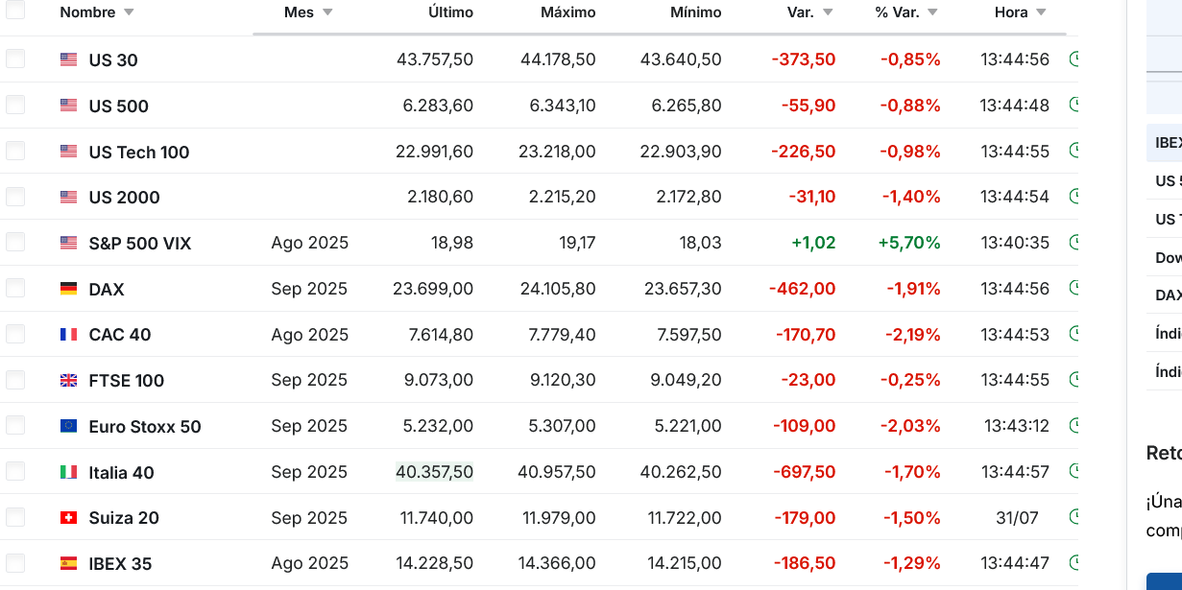
Task: Open the sort arrow next to Nombre
Action: [x=129, y=12]
